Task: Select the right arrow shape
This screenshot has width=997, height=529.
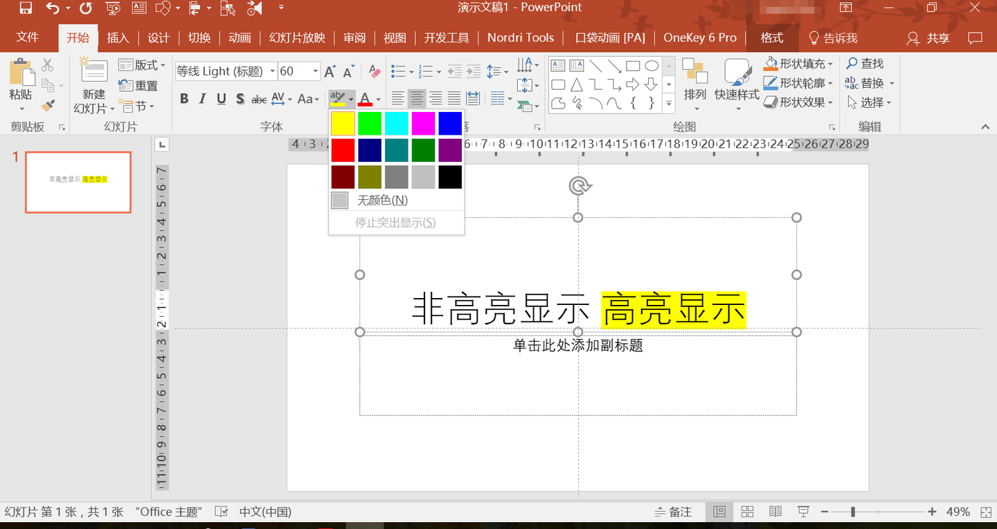Action: (633, 85)
